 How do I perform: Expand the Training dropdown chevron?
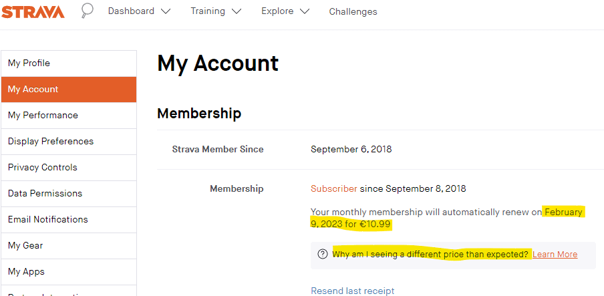tap(236, 11)
